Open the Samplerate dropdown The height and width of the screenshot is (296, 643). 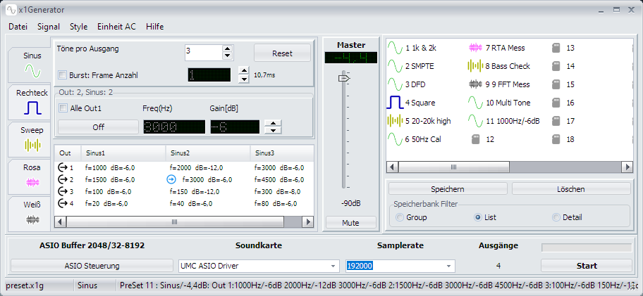click(447, 266)
